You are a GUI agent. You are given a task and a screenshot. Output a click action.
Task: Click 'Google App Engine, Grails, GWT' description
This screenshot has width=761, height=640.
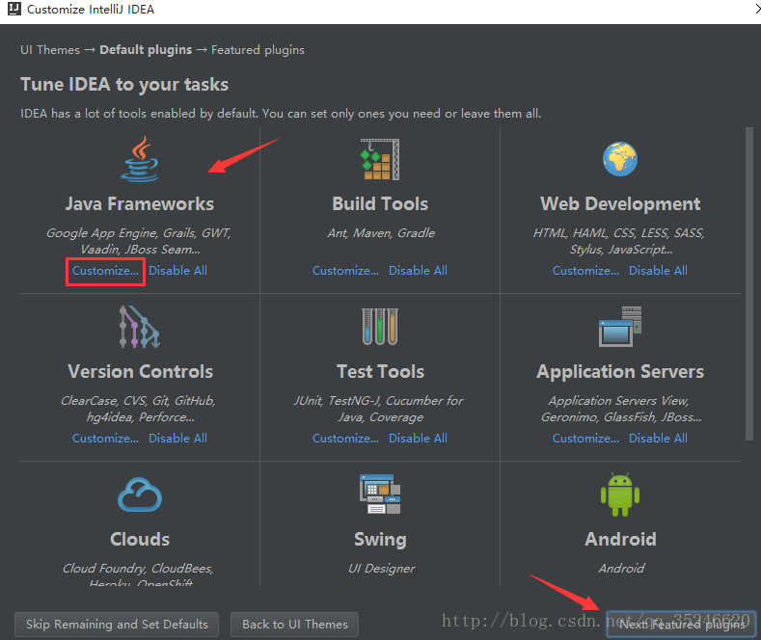click(x=138, y=233)
